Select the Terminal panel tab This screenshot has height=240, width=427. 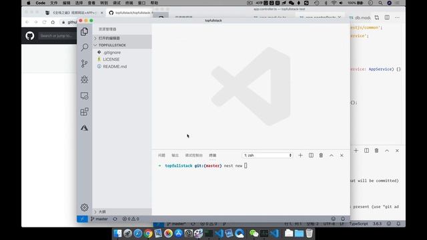pos(213,155)
